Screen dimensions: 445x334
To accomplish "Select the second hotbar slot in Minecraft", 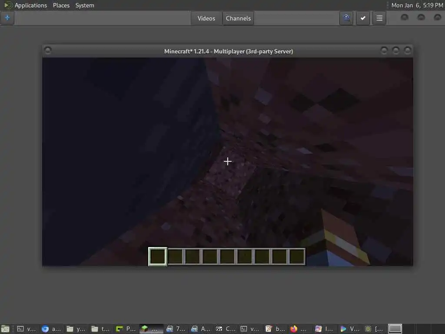I will tap(175, 257).
